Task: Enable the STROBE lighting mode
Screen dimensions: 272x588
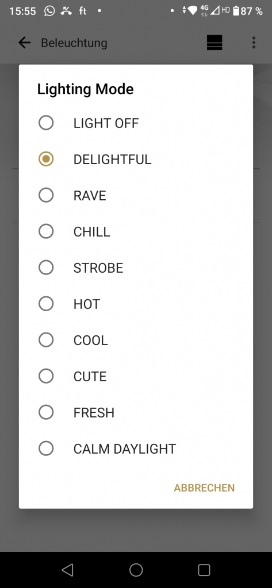Action: click(x=136, y=268)
